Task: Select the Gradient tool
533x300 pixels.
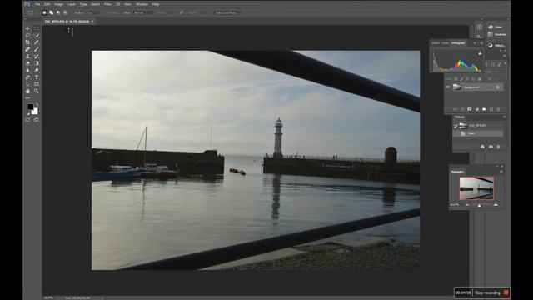Action: tap(37, 63)
